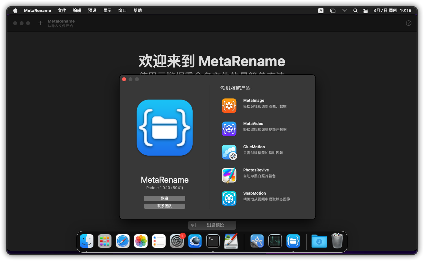Open Terminal from the dock

click(213, 241)
